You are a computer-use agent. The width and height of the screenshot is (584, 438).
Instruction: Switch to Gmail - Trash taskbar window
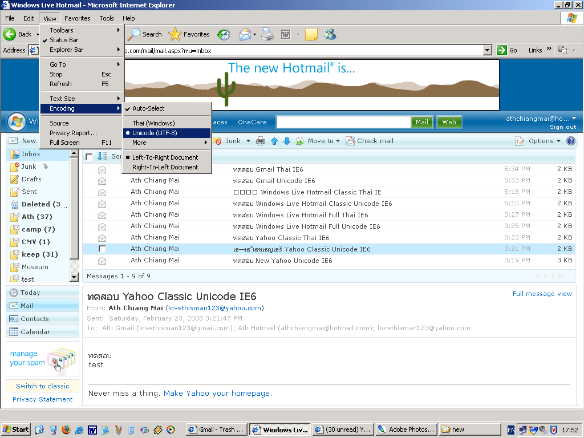pyautogui.click(x=216, y=430)
